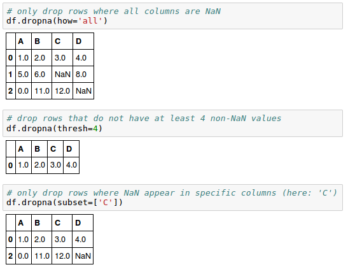Click the NaN cell in the last table
The width and height of the screenshot is (348, 267).
tap(83, 256)
